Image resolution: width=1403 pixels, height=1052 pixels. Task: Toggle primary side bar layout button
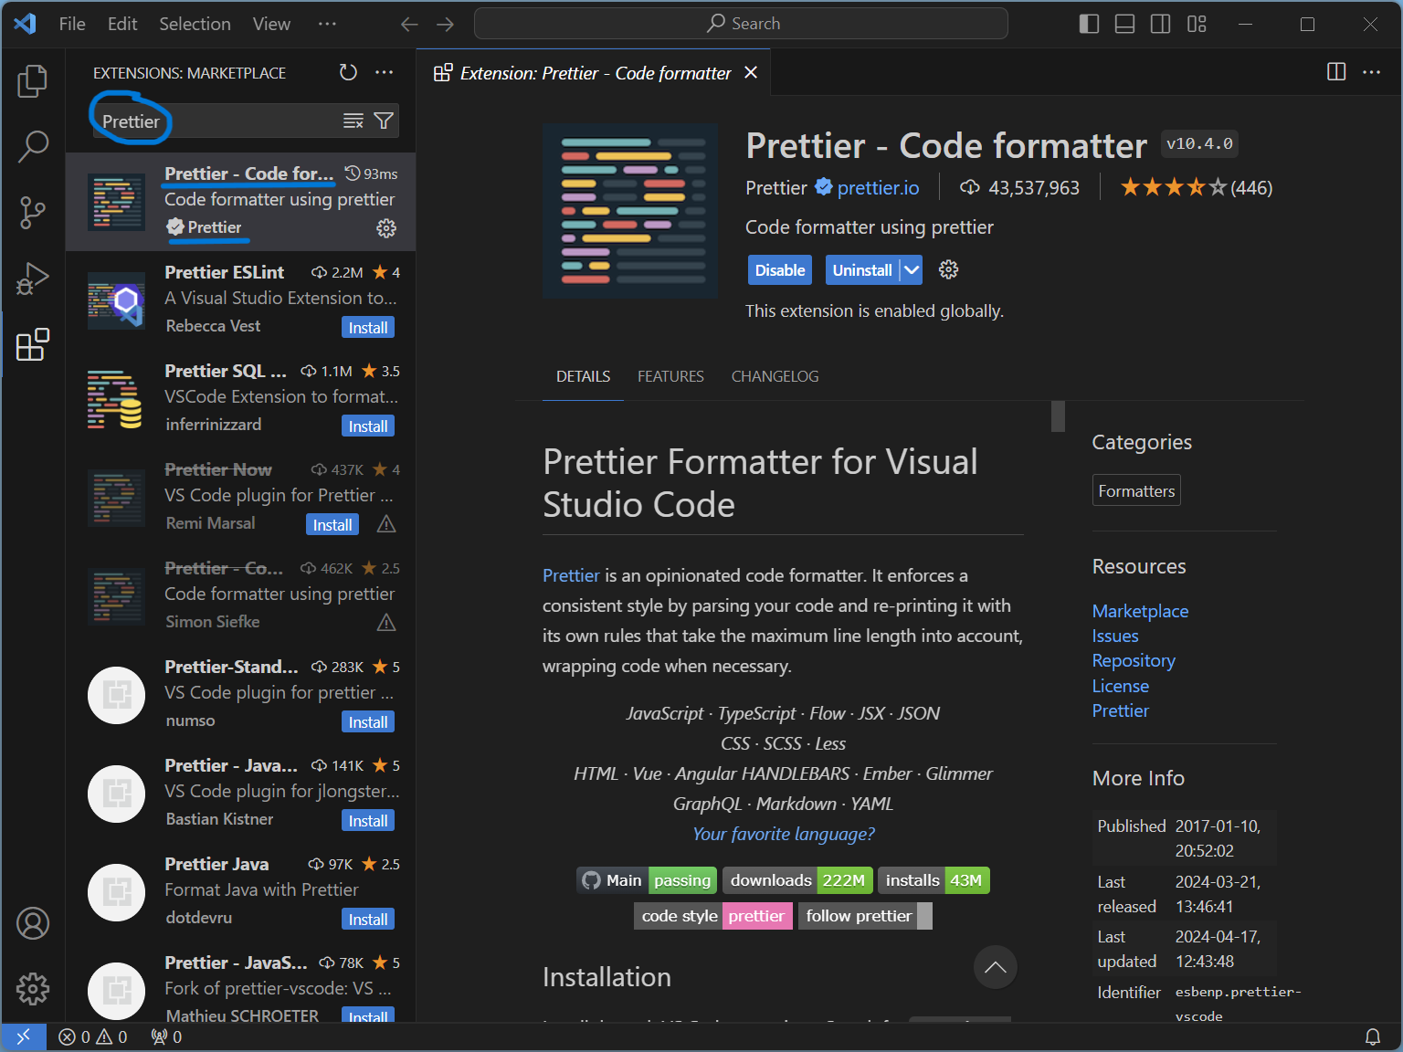[1089, 24]
